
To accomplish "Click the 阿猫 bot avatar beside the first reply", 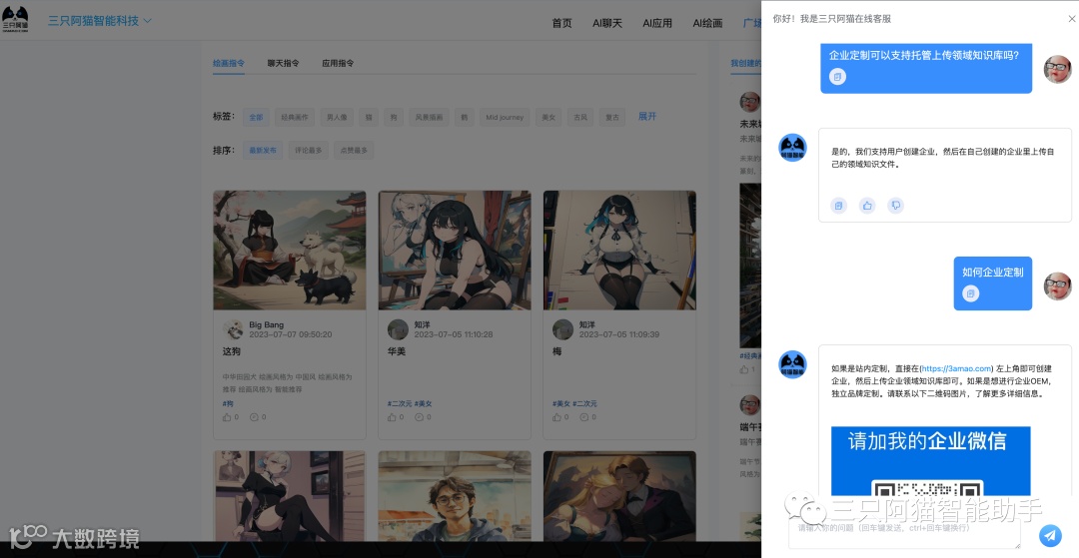I will [792, 147].
